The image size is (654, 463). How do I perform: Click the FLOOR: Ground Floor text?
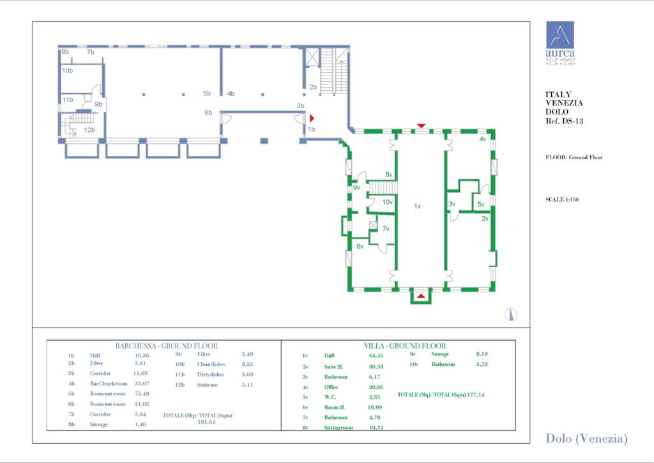(x=574, y=157)
